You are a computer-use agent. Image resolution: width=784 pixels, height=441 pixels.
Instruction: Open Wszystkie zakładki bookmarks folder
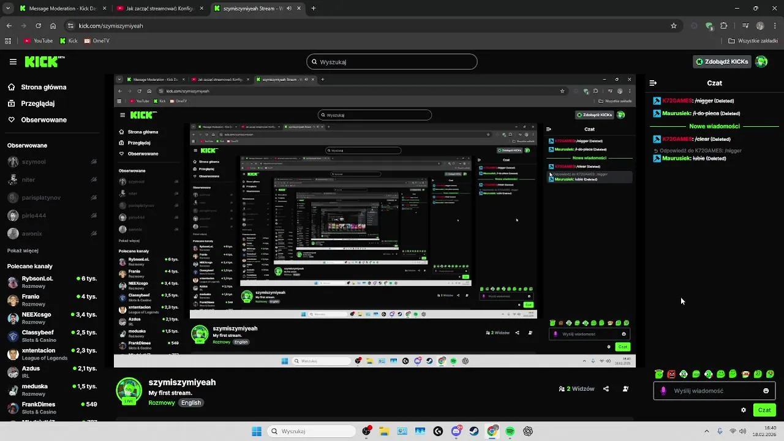[753, 41]
